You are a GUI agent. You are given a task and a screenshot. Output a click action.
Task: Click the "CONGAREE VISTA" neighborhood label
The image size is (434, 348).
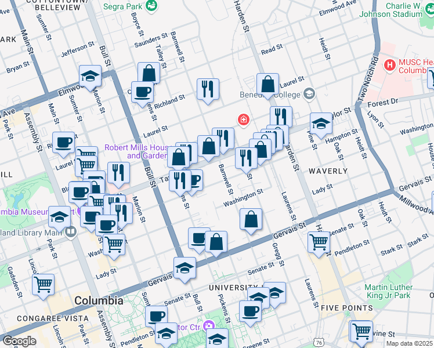tap(53, 318)
